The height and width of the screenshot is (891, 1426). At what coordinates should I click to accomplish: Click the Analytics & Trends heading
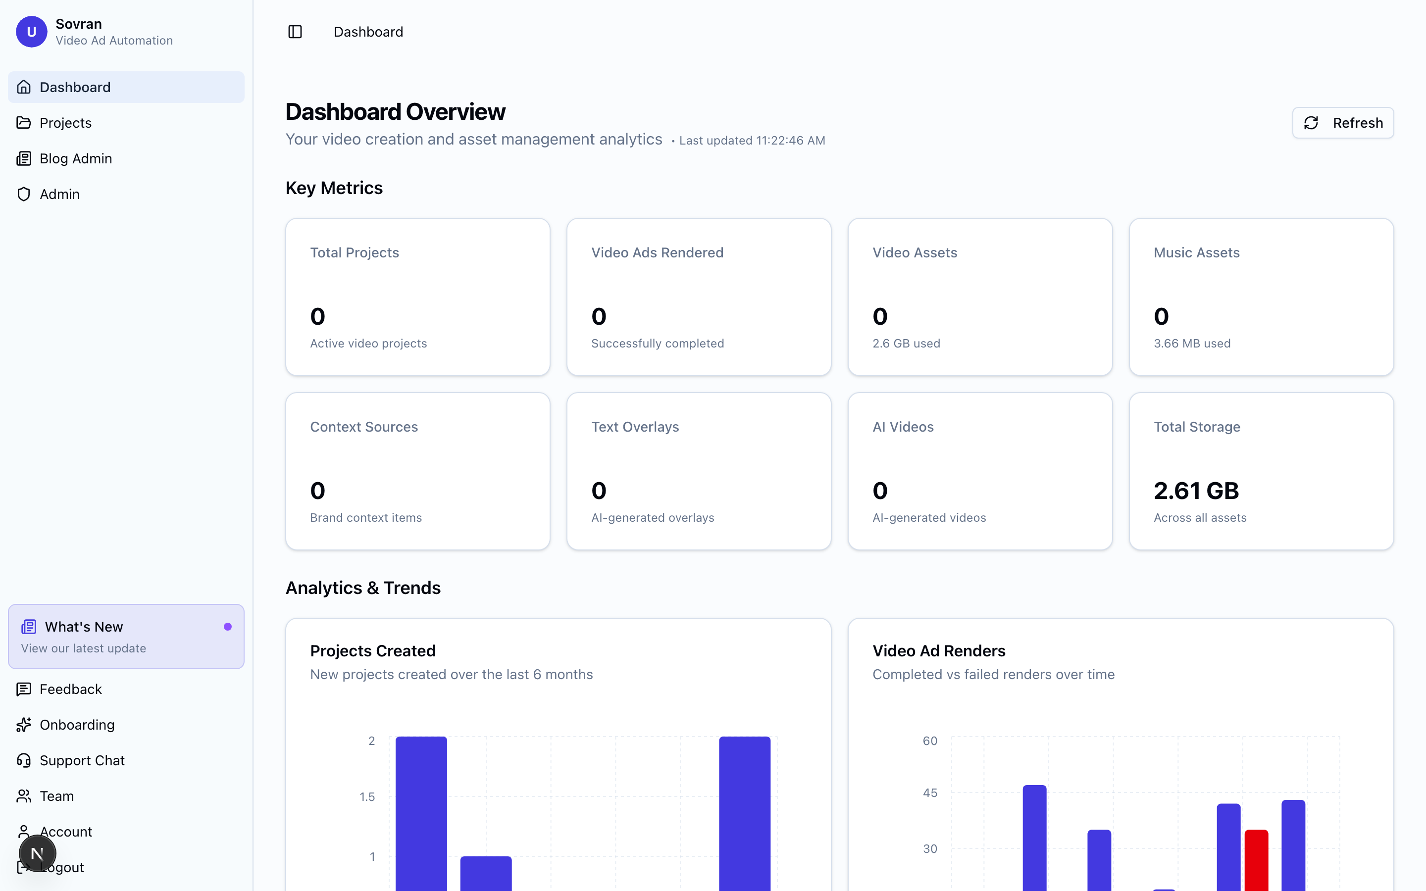(363, 588)
